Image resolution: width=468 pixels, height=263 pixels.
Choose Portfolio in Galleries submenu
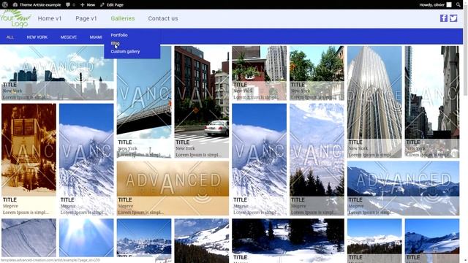(119, 35)
